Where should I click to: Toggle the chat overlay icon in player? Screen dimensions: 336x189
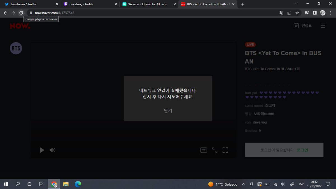pyautogui.click(x=204, y=150)
